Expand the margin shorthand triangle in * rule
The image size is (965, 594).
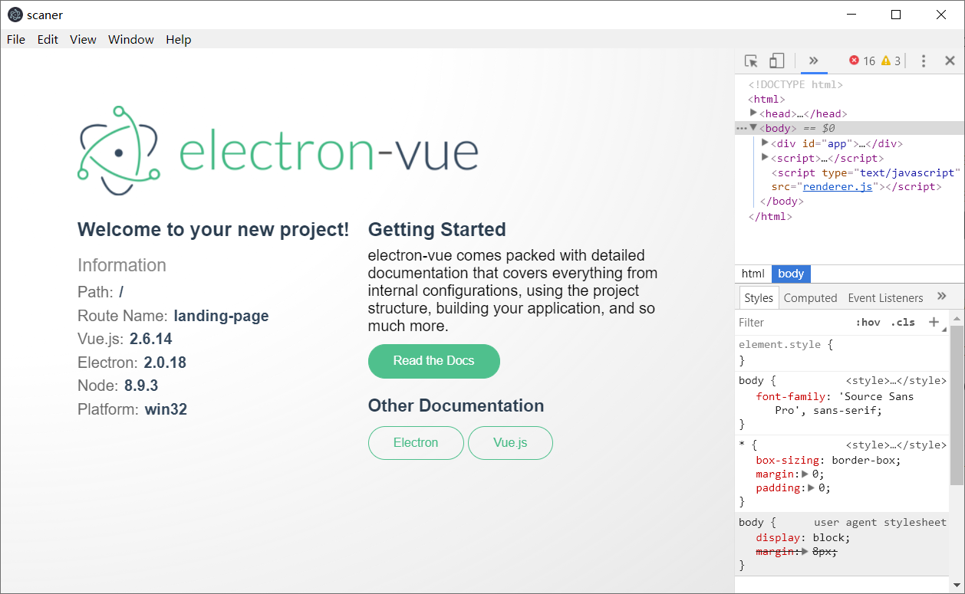[805, 474]
